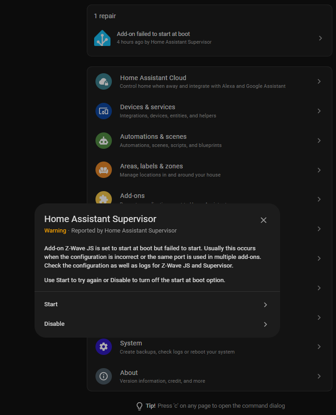Click the Add-ons puzzle piece icon
This screenshot has height=415, width=336.
[x=103, y=199]
